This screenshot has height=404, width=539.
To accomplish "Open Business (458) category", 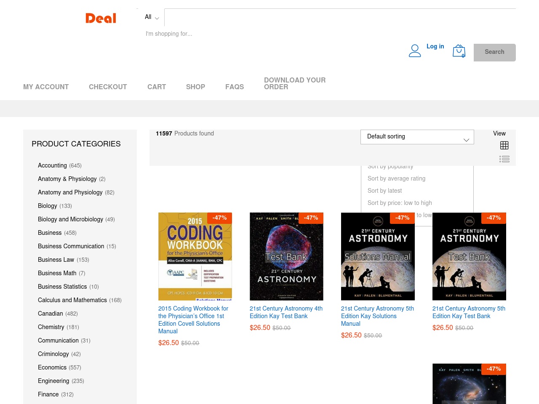I will [50, 233].
